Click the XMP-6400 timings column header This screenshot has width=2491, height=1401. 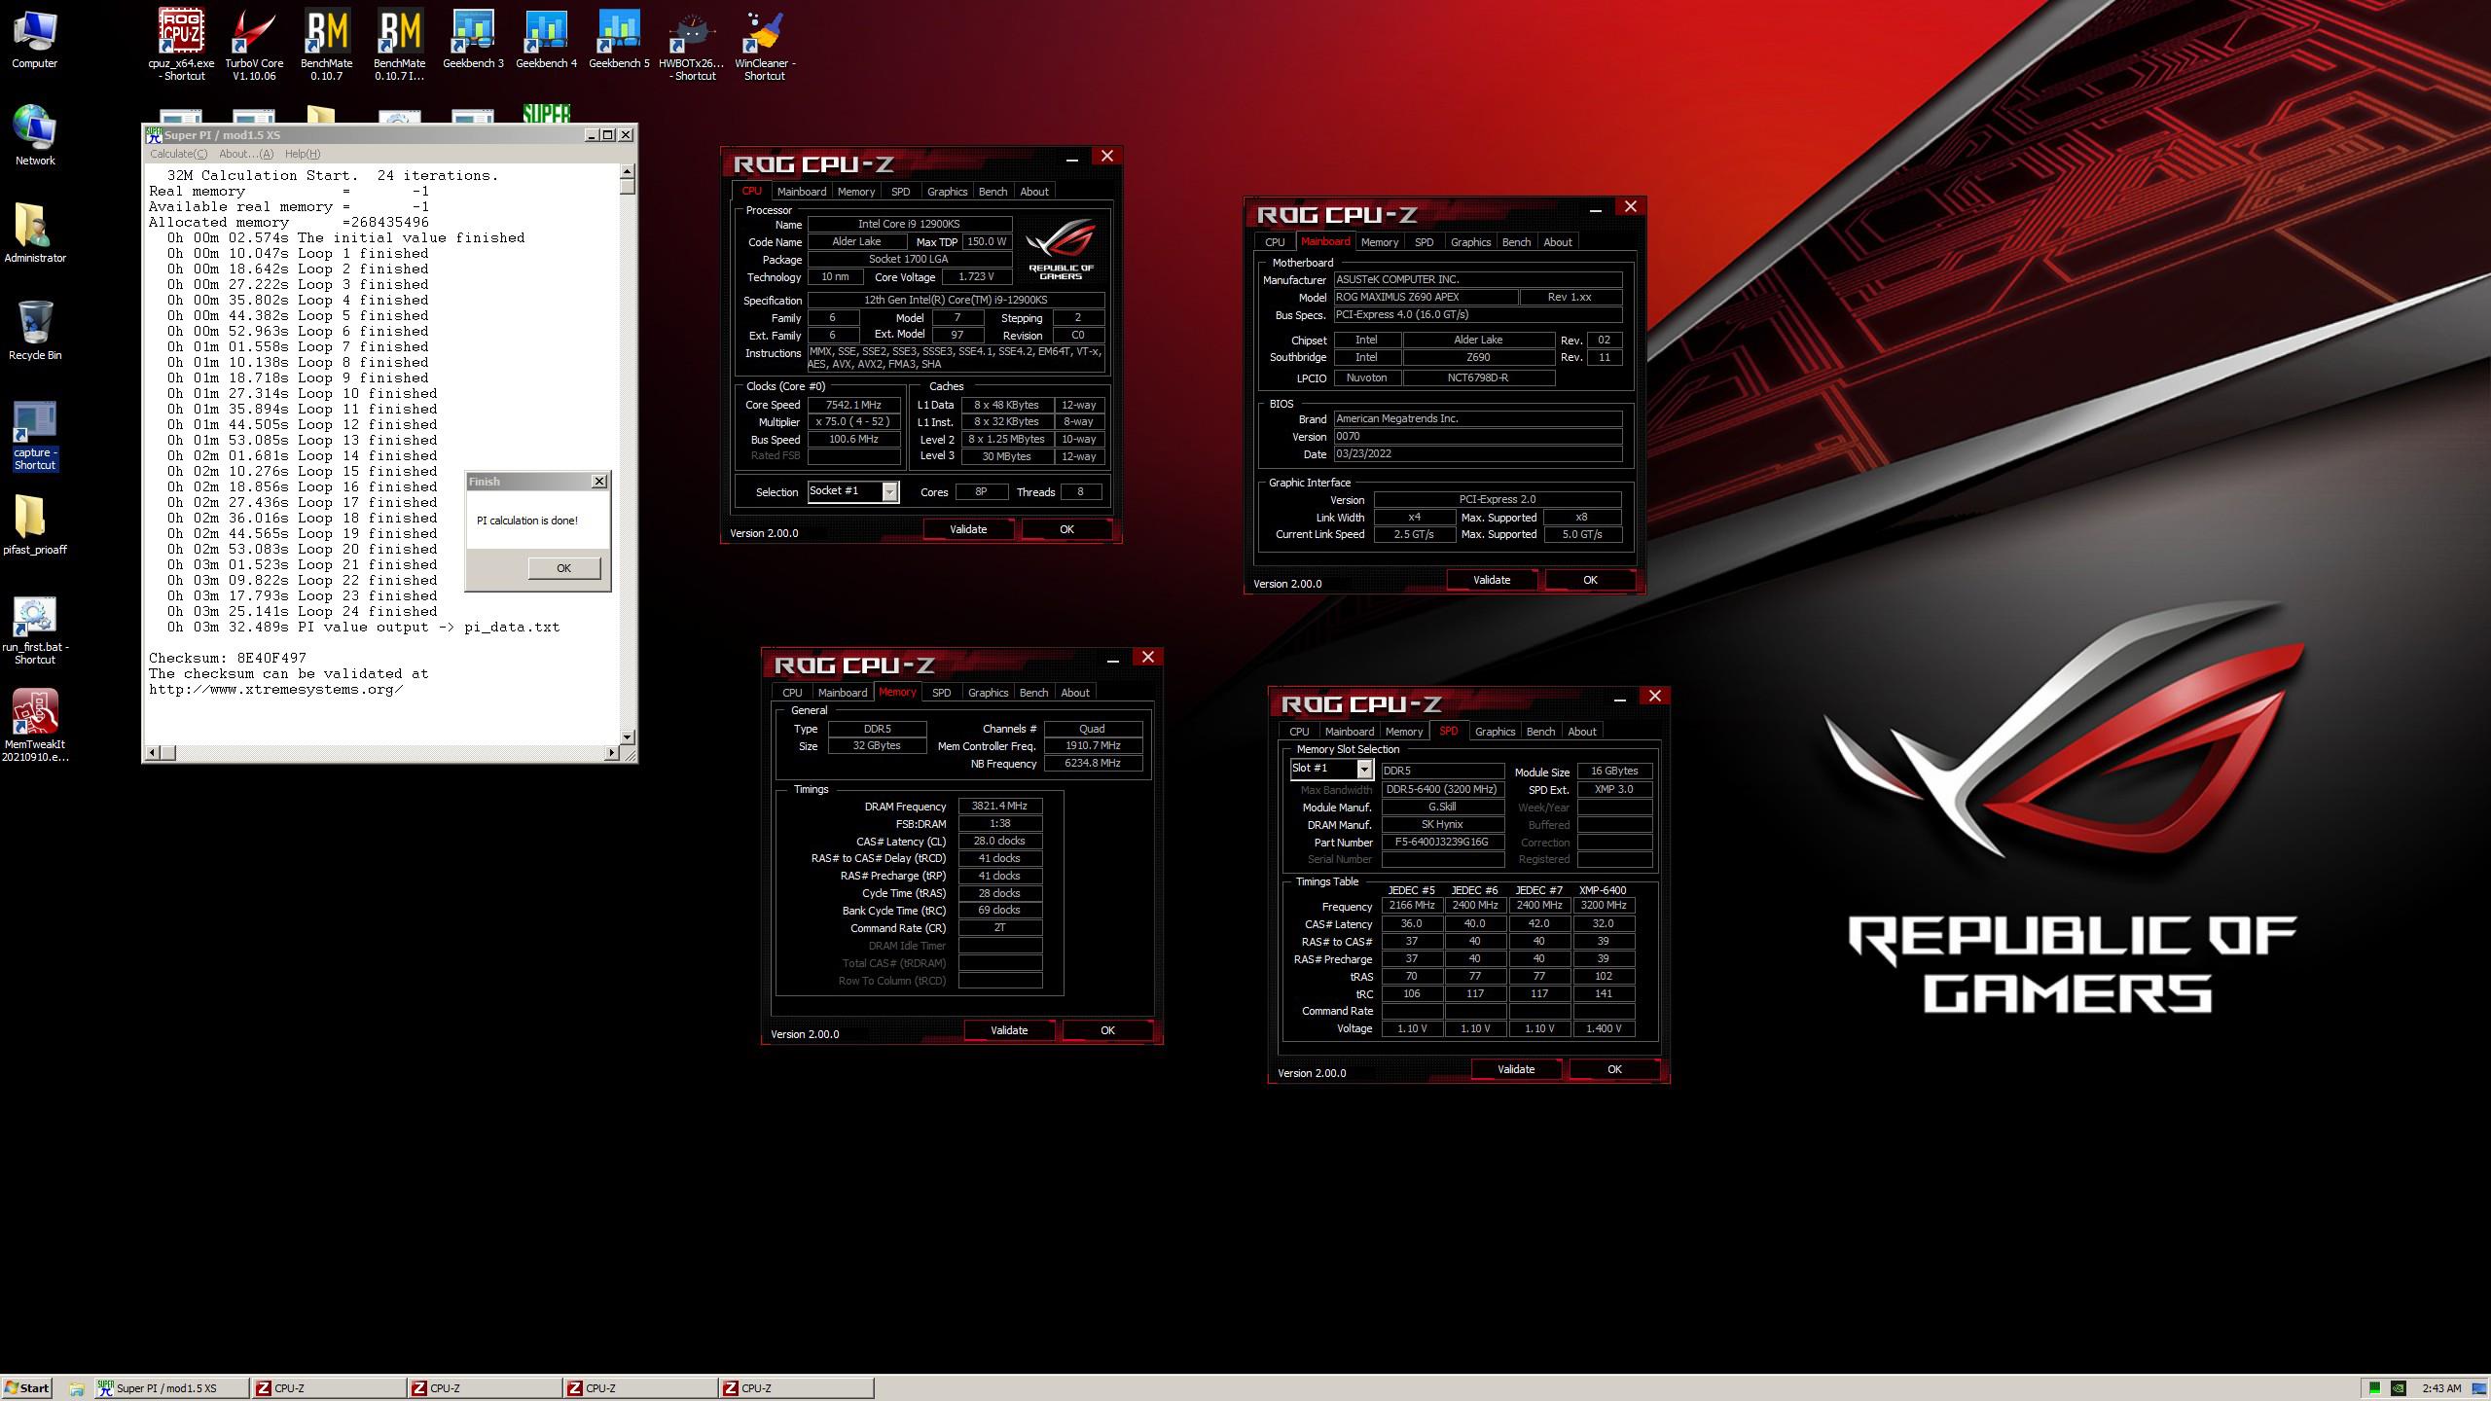pyautogui.click(x=1603, y=890)
